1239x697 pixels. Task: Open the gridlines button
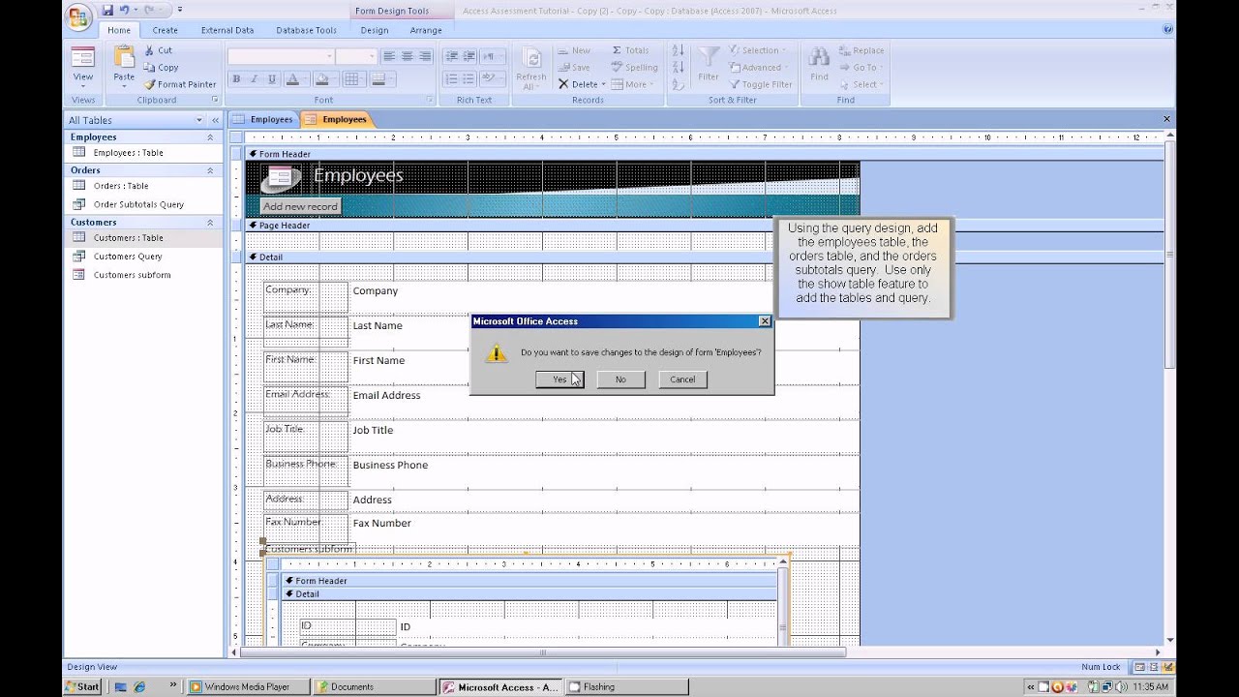click(353, 79)
